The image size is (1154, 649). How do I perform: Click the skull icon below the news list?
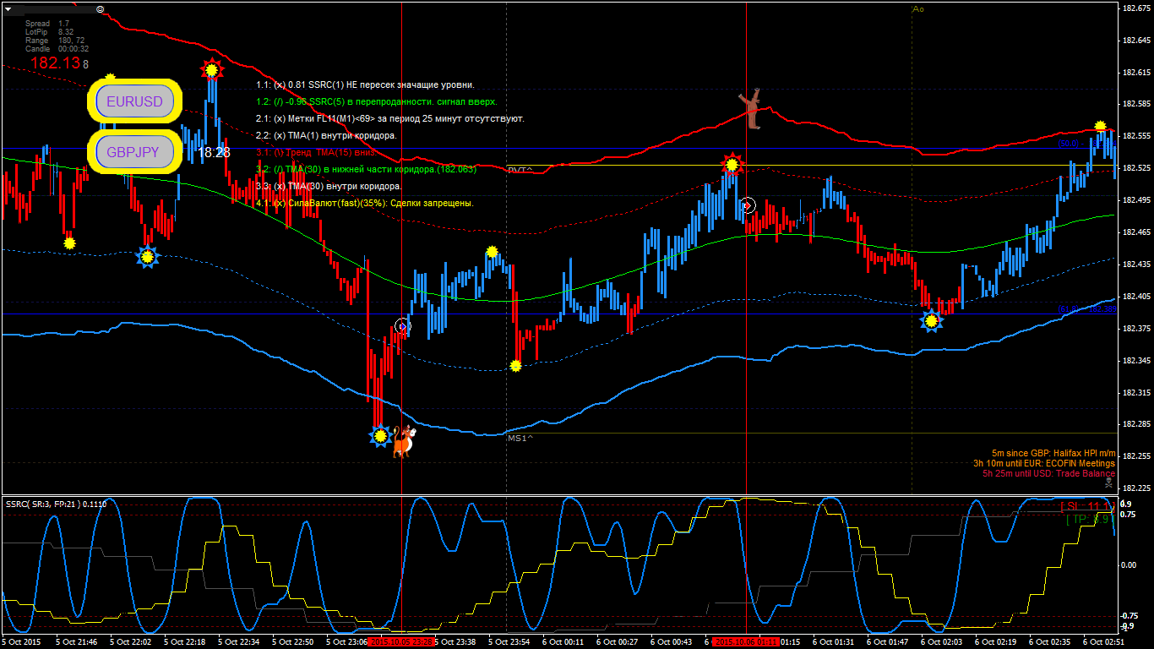(x=1108, y=482)
